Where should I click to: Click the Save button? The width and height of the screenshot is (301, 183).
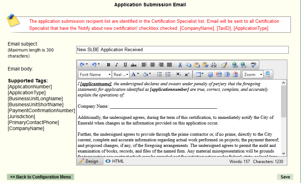pyautogui.click(x=285, y=177)
